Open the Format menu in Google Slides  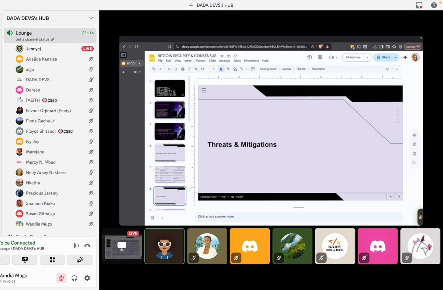[x=200, y=61]
